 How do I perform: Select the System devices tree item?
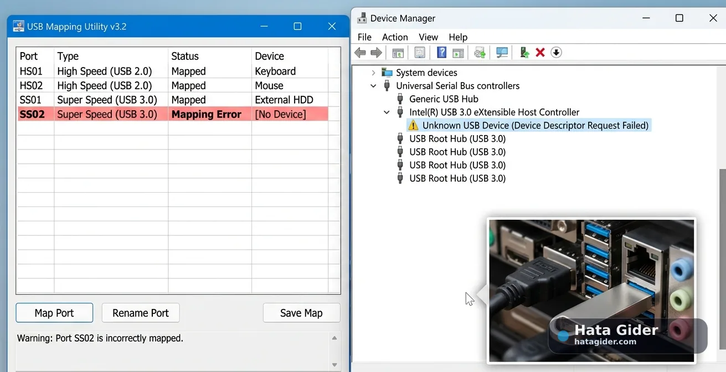tap(426, 73)
